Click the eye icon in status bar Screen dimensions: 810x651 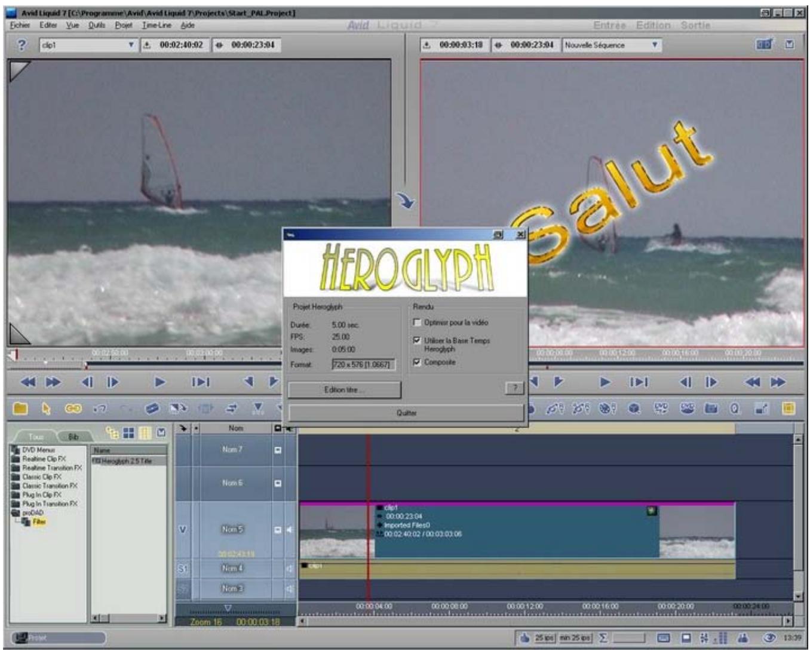coord(771,638)
